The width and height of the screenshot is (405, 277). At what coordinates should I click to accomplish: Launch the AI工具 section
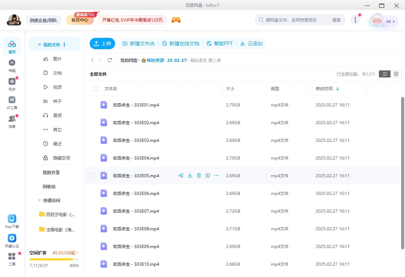click(12, 102)
